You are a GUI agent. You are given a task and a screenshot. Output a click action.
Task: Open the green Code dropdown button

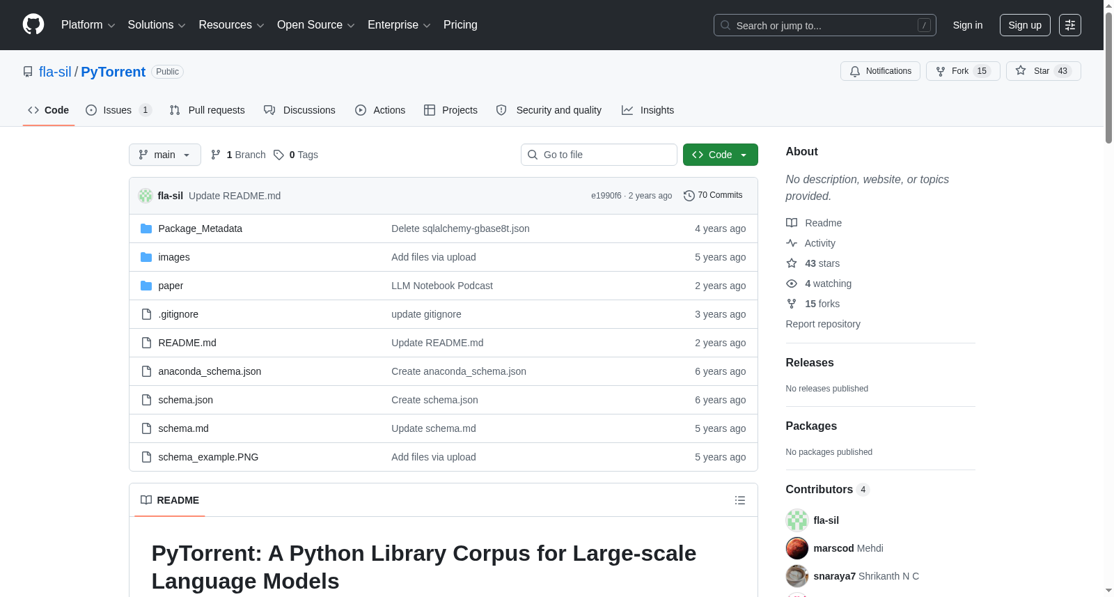[721, 155]
